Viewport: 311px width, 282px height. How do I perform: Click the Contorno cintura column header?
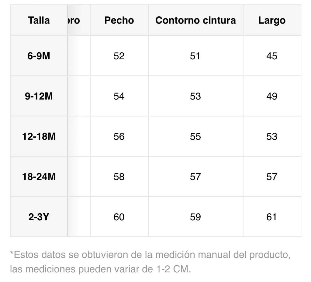point(196,20)
